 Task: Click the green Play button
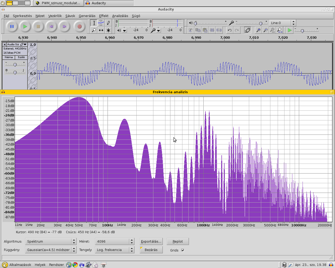25,26
